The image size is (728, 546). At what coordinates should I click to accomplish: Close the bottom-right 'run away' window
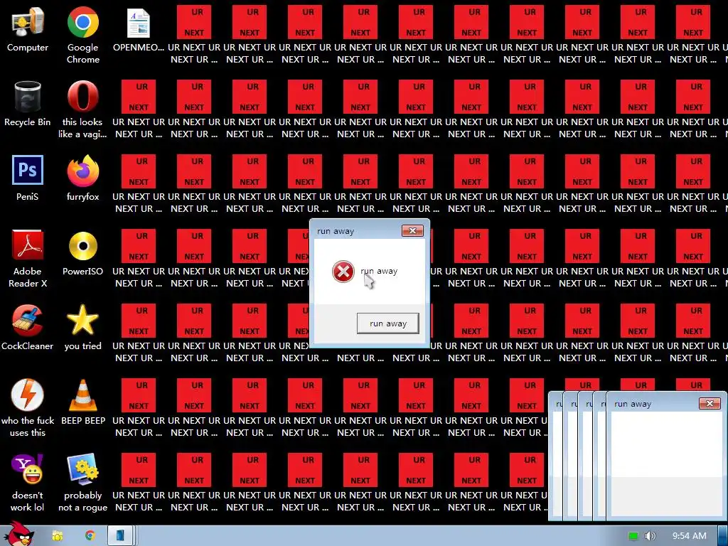pyautogui.click(x=710, y=404)
